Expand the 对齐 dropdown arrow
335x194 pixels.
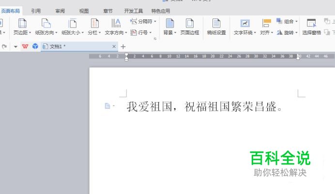[x=272, y=33]
